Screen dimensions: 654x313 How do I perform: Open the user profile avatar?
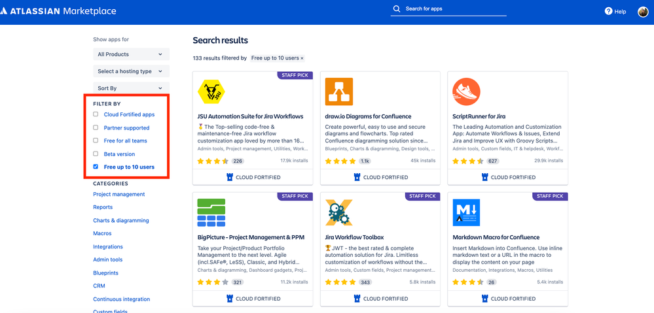click(643, 12)
